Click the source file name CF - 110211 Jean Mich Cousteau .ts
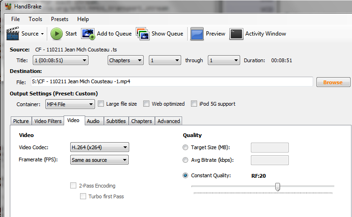Viewport: 352px width, 217px height. point(76,50)
